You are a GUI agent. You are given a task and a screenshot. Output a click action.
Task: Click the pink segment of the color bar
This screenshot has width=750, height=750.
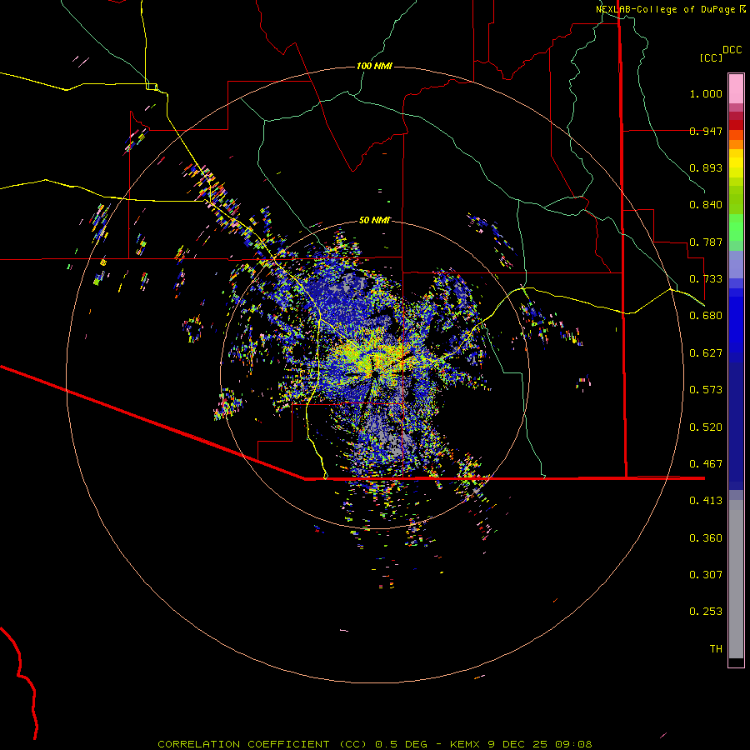click(736, 88)
